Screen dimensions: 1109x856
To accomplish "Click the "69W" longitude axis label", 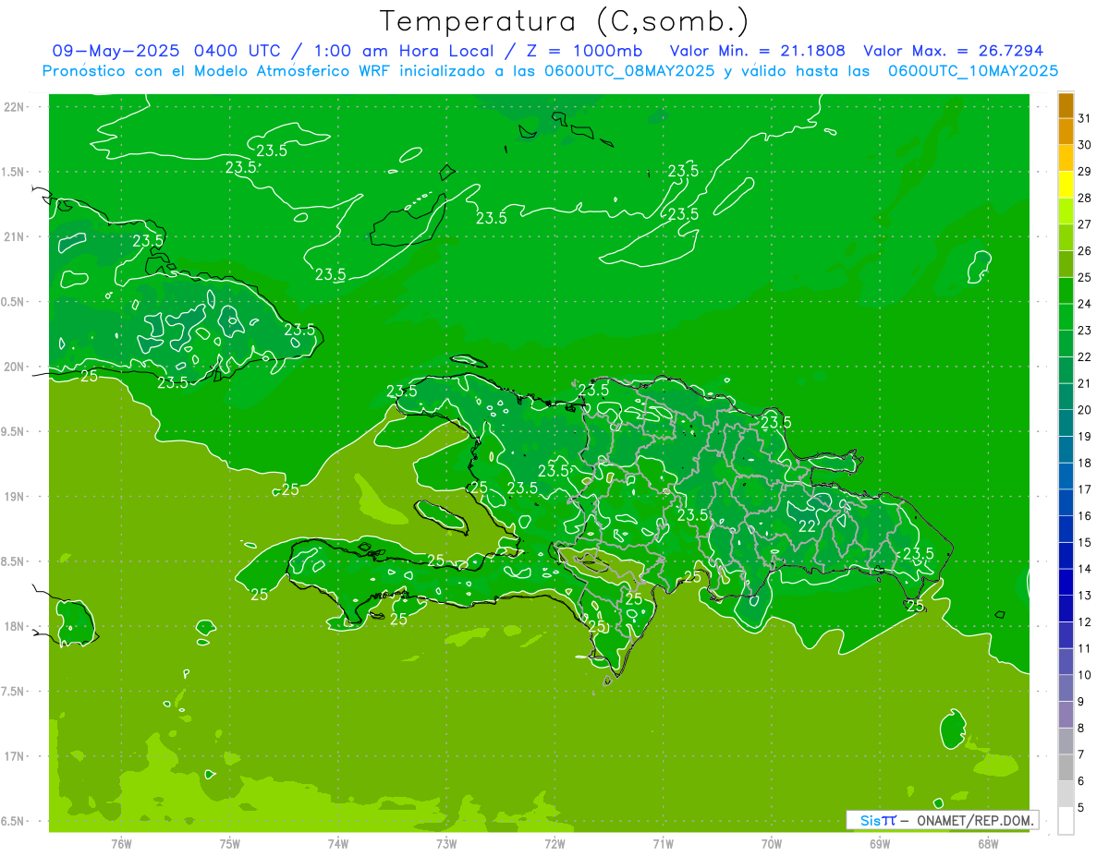I will [880, 844].
